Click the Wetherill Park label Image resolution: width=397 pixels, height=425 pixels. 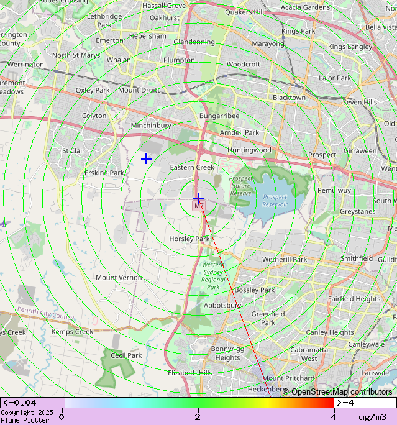tap(285, 259)
